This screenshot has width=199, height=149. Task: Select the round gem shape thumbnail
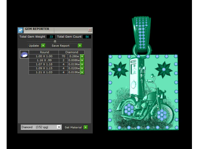click(24, 54)
